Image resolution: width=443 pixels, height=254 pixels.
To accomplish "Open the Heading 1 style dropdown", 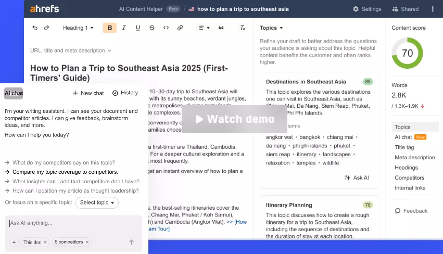I will [78, 28].
